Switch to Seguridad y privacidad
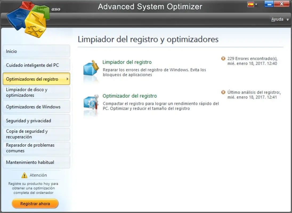The image size is (292, 213). coord(36,121)
